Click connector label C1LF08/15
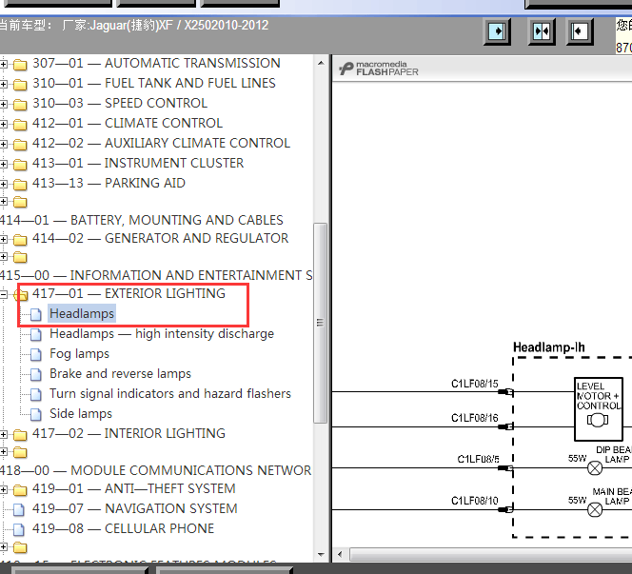Viewport: 632px width, 574px height. pos(474,384)
